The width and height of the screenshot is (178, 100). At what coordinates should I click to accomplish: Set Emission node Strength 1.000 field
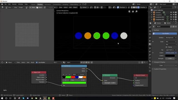pyautogui.click(x=110, y=83)
